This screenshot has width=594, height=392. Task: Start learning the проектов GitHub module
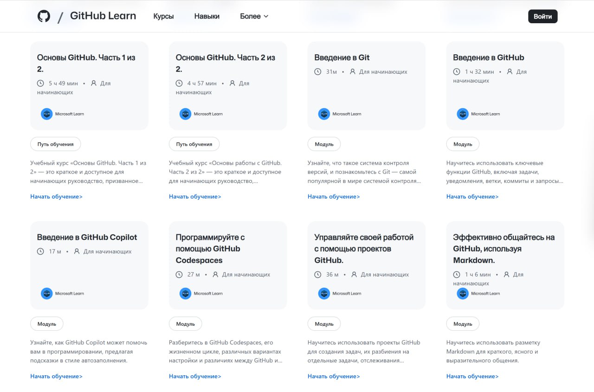coord(334,376)
